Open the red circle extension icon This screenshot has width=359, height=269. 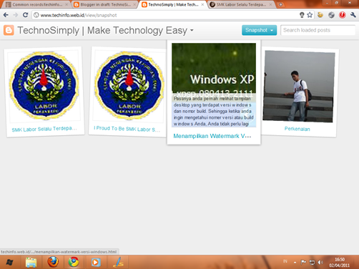coord(343,15)
